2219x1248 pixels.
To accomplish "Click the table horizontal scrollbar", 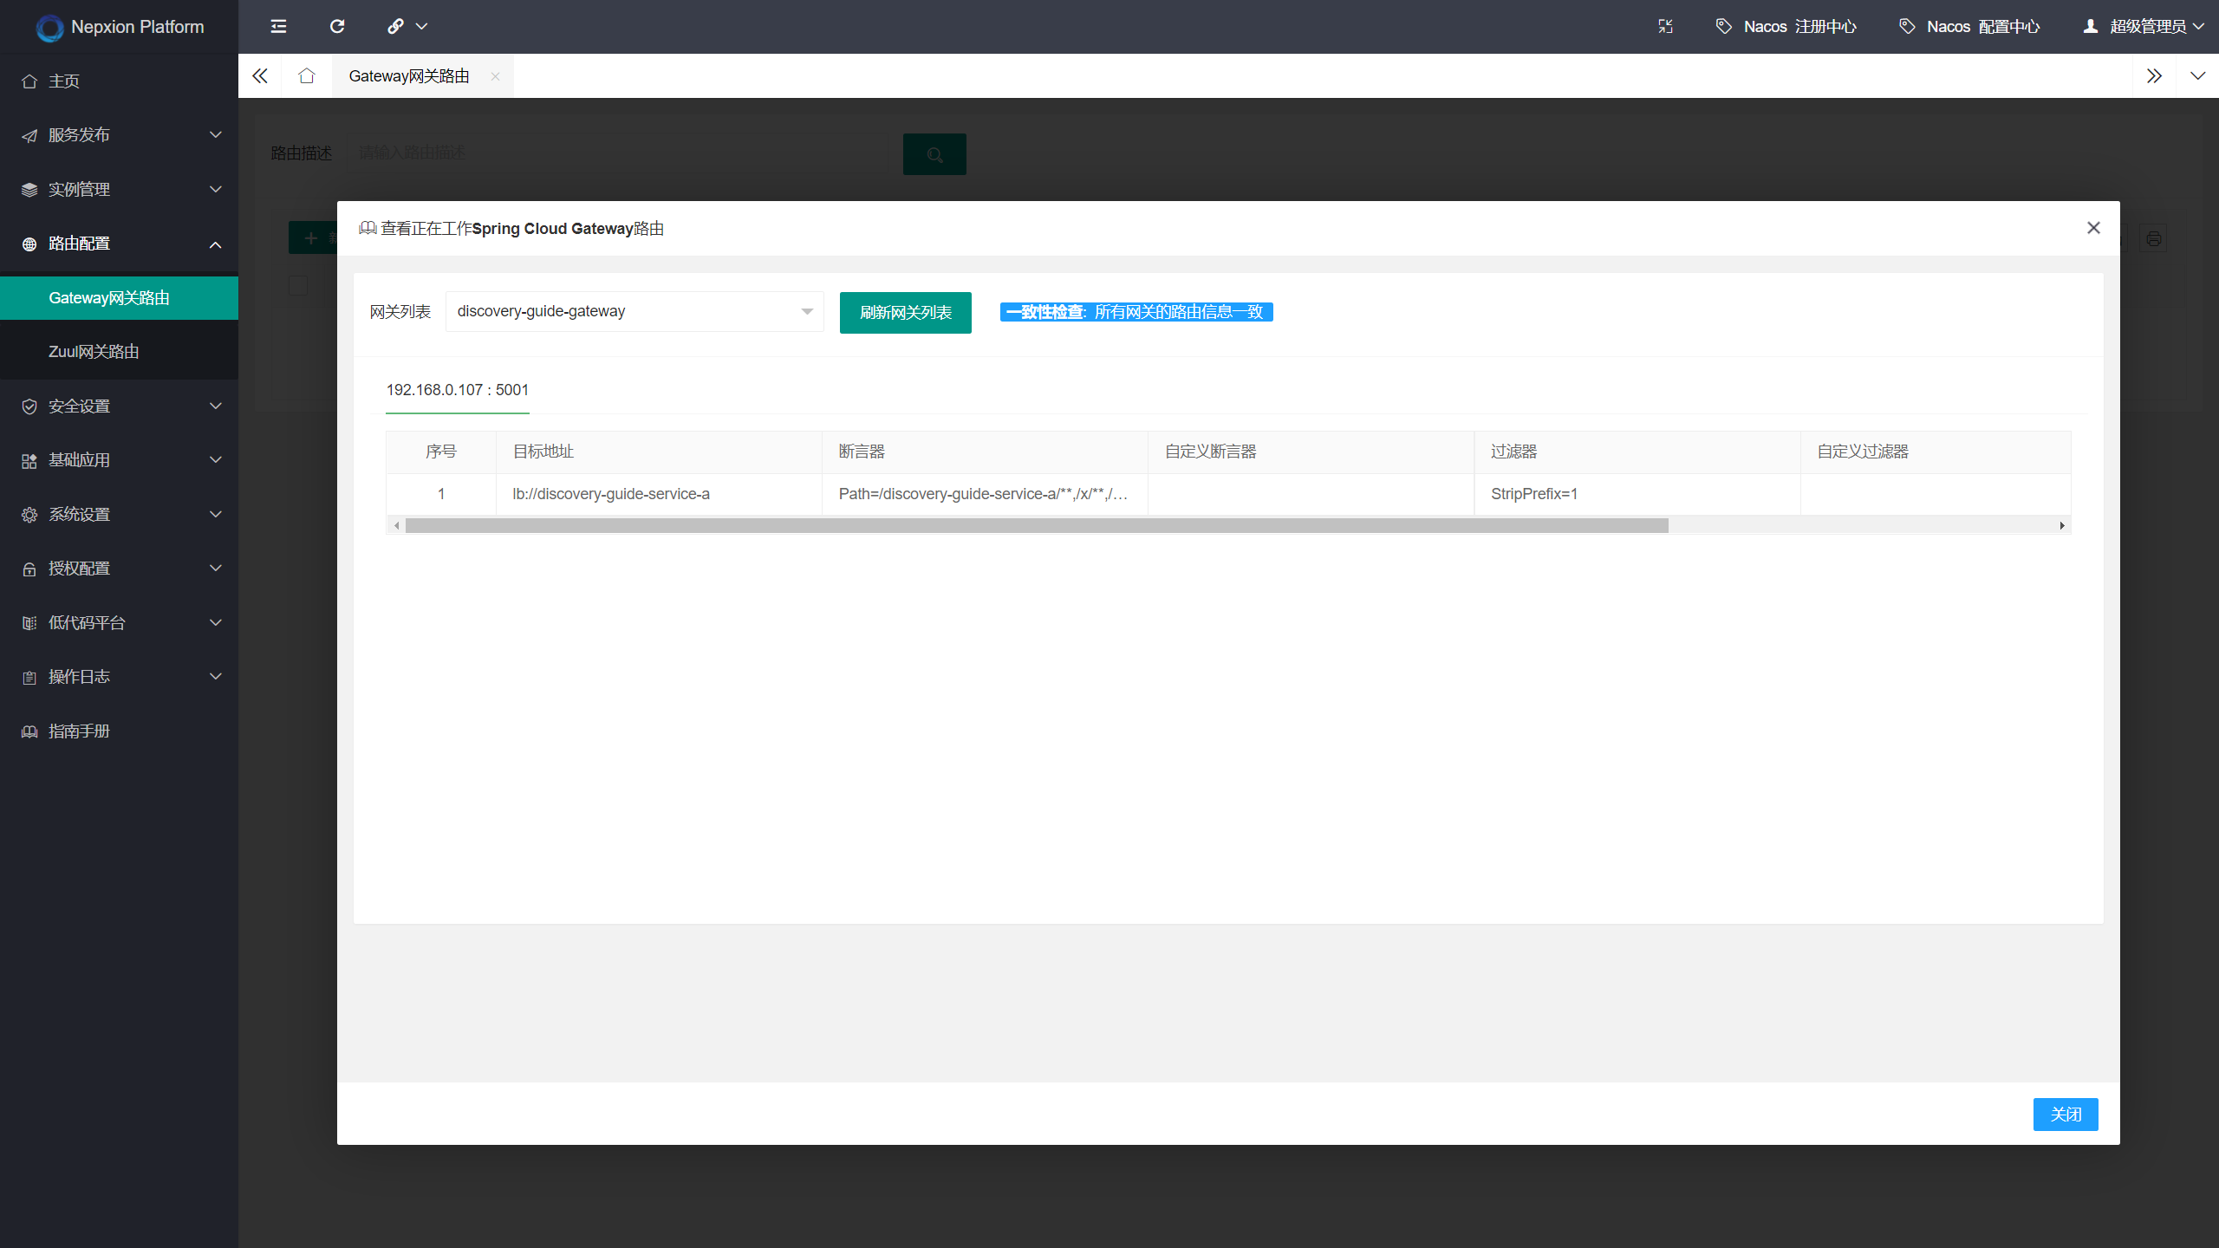I will coord(1036,525).
